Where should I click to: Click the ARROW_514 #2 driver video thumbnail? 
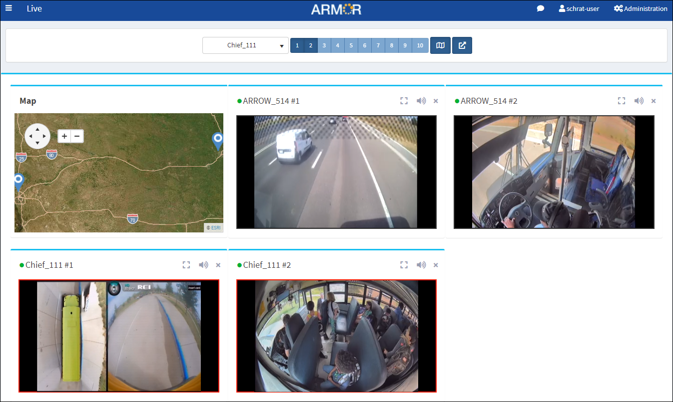click(x=554, y=172)
